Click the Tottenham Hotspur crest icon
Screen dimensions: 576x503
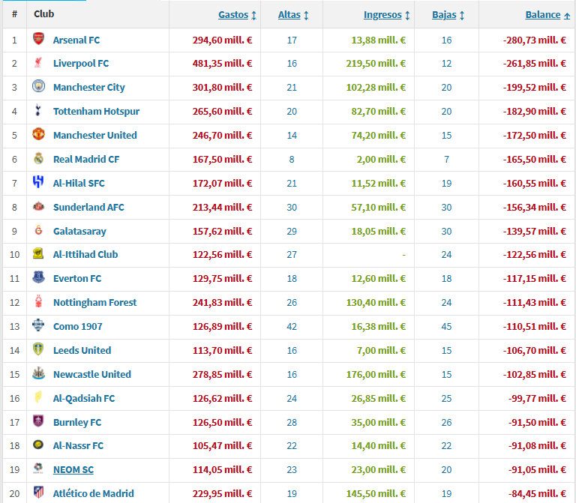[38, 110]
